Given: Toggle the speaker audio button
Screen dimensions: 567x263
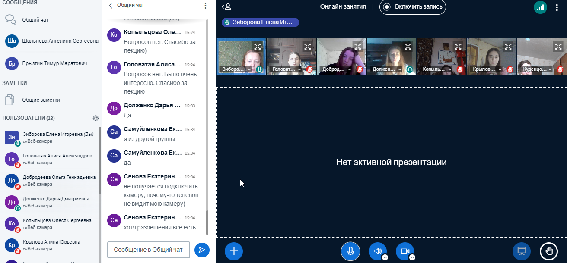Looking at the screenshot, I should 378,251.
